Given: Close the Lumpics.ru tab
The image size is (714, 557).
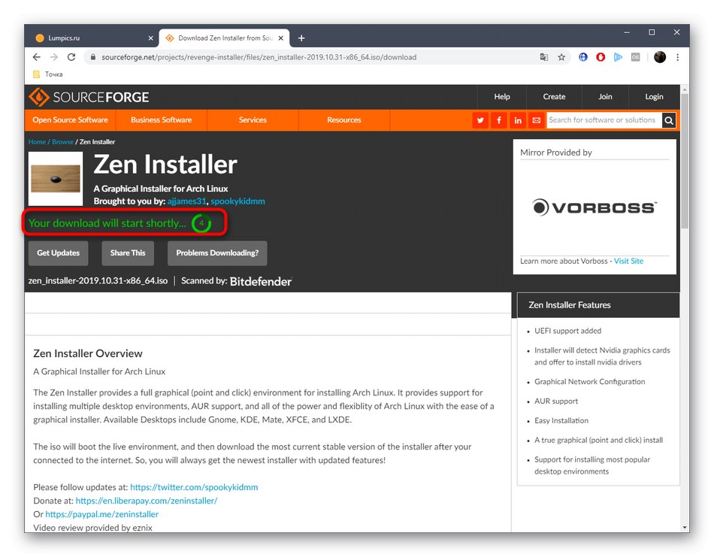Looking at the screenshot, I should tap(151, 38).
